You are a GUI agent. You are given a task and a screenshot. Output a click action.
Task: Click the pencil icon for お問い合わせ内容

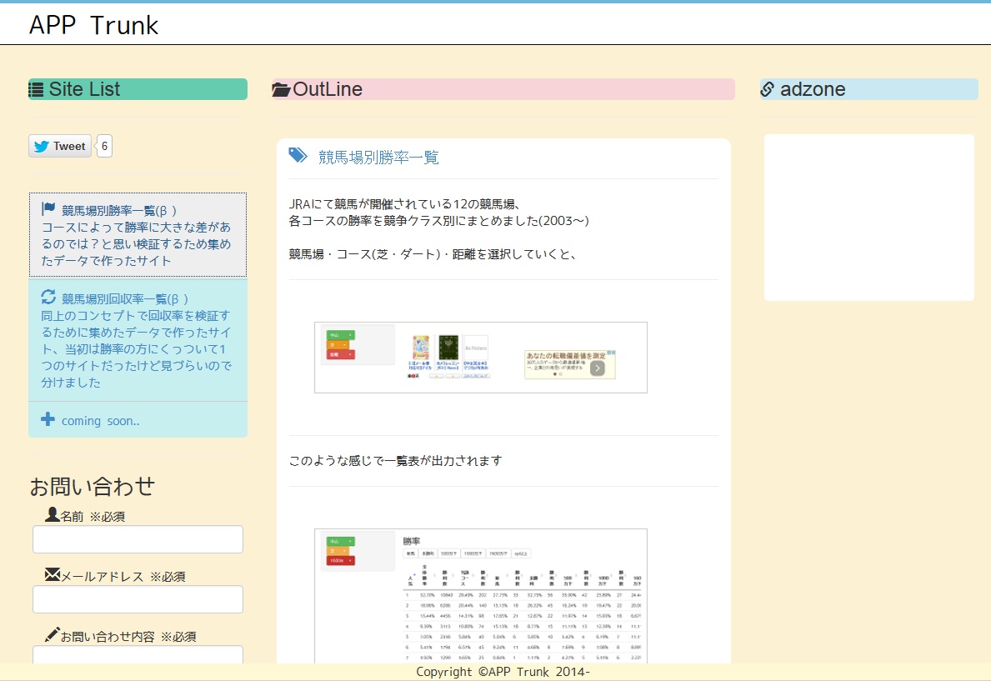click(x=53, y=635)
